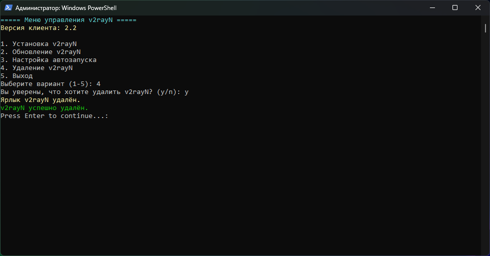The width and height of the screenshot is (490, 256).
Task: Click the empty terminal area below the output
Action: [240, 190]
